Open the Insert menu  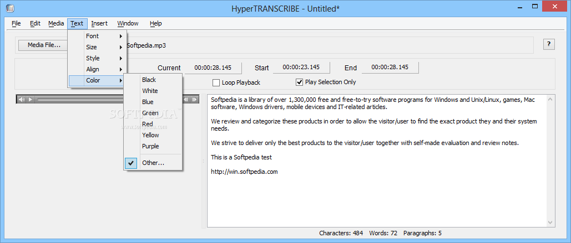99,23
